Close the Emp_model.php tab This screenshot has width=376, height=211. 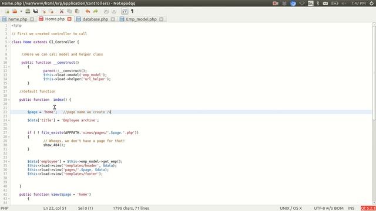point(162,19)
